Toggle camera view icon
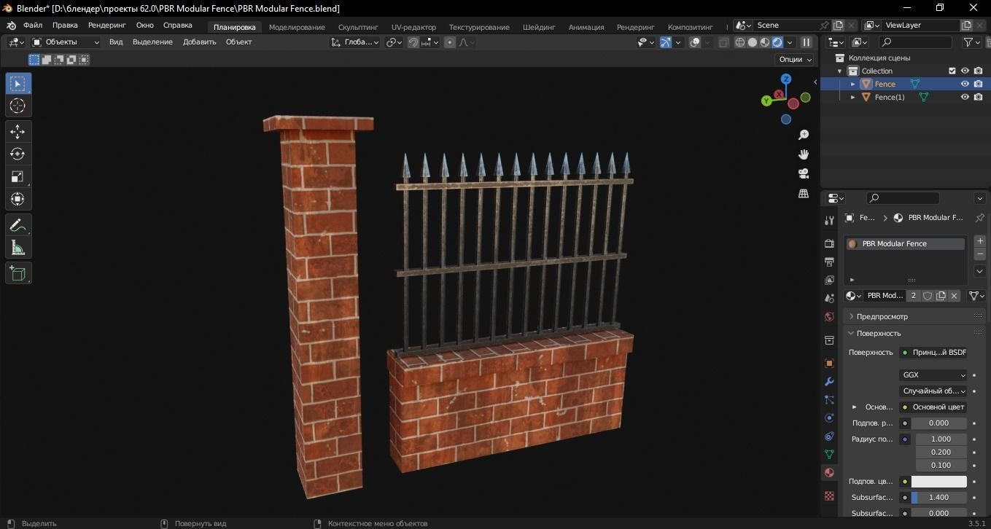The image size is (991, 529). pos(804,173)
